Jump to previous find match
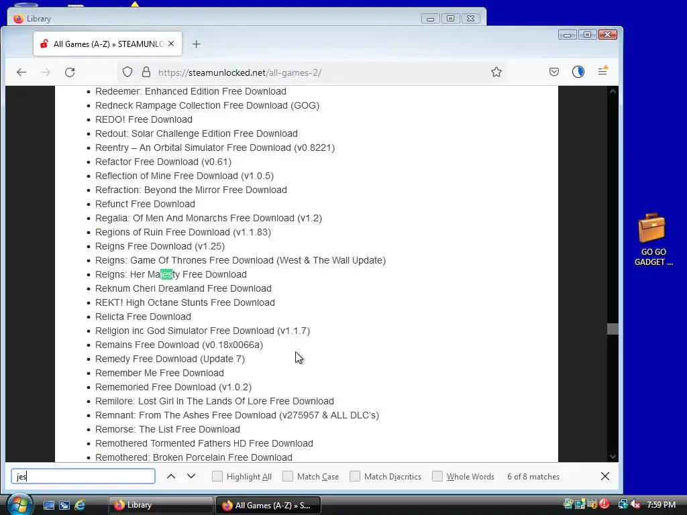 [171, 477]
